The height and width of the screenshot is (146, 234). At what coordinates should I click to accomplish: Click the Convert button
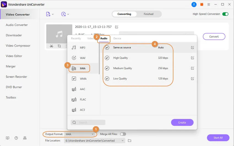pos(214,37)
